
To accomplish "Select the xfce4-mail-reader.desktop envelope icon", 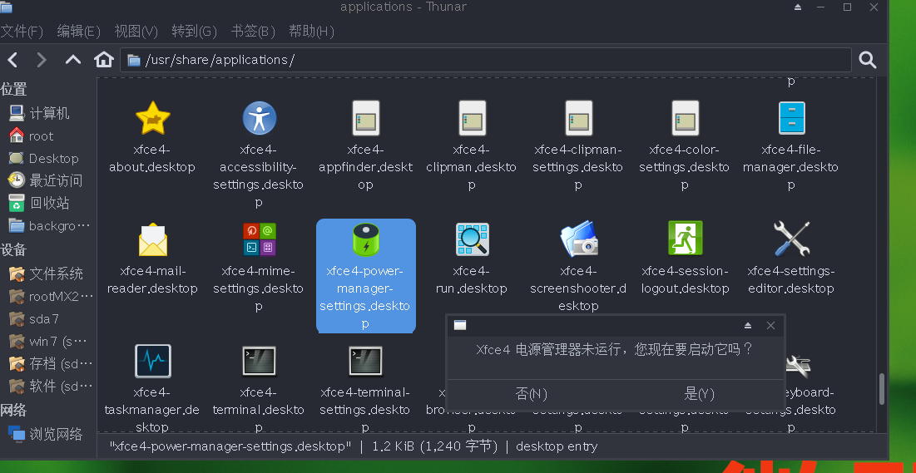I will (152, 239).
